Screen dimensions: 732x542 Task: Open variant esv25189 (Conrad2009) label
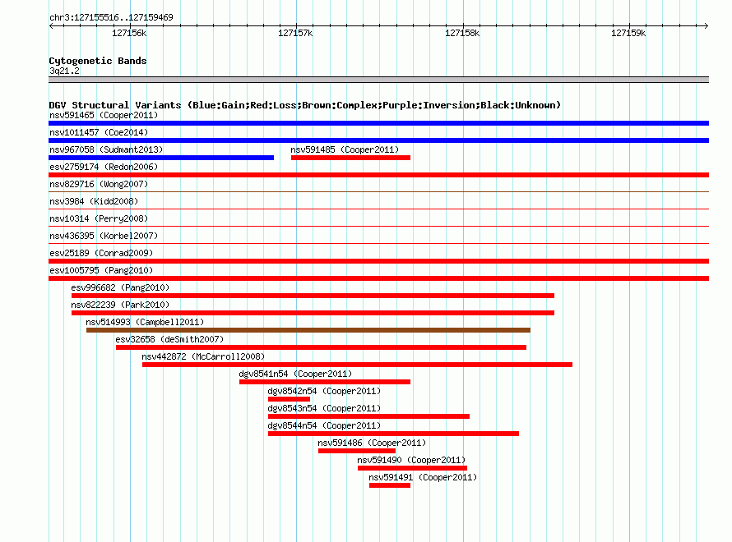click(x=101, y=253)
